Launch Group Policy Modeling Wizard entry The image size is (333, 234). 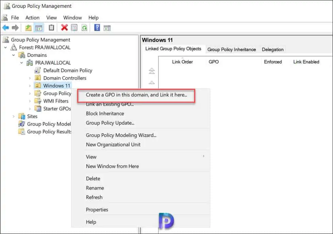pyautogui.click(x=121, y=135)
